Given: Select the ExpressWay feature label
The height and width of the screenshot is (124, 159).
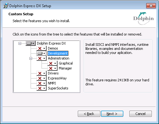Looking at the screenshot, I should coord(57,78).
